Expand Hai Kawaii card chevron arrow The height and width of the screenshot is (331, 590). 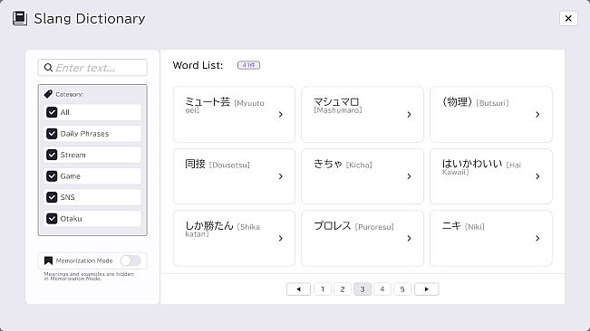(x=537, y=176)
